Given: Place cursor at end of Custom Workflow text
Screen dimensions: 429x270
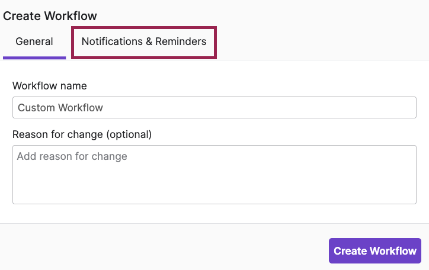Looking at the screenshot, I should coord(104,108).
